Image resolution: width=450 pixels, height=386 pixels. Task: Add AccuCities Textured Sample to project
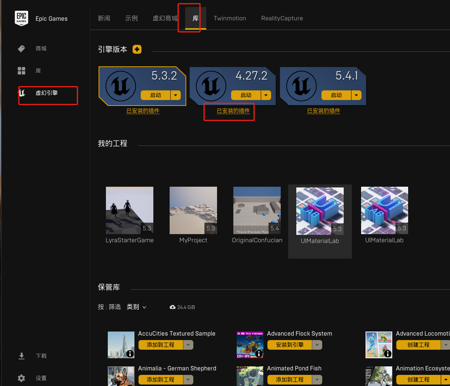[x=161, y=345]
